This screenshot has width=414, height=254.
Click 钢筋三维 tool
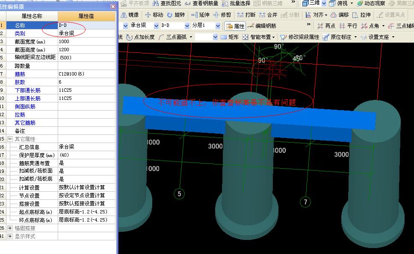(x=268, y=3)
